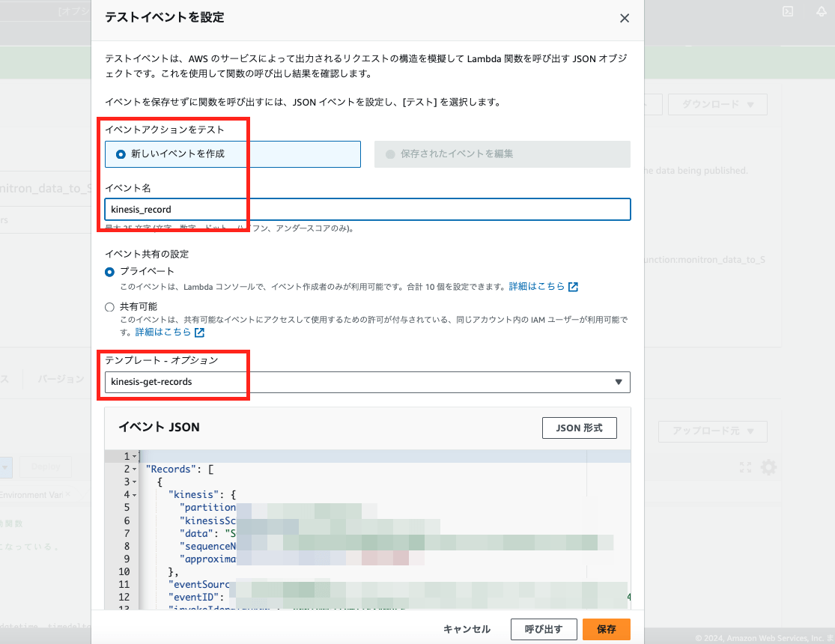This screenshot has width=835, height=644.
Task: Select the 共有可能 sharing radio button
Action: point(109,307)
